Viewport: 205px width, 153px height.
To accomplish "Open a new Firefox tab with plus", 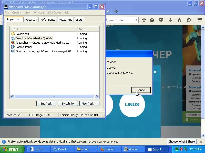I will point(116,11).
